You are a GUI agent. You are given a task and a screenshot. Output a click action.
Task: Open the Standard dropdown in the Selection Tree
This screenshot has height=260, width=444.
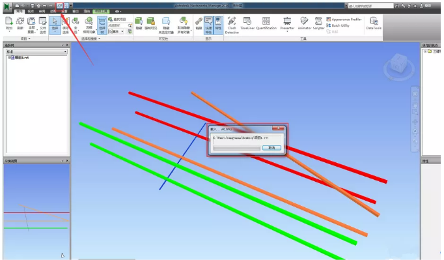(x=36, y=52)
